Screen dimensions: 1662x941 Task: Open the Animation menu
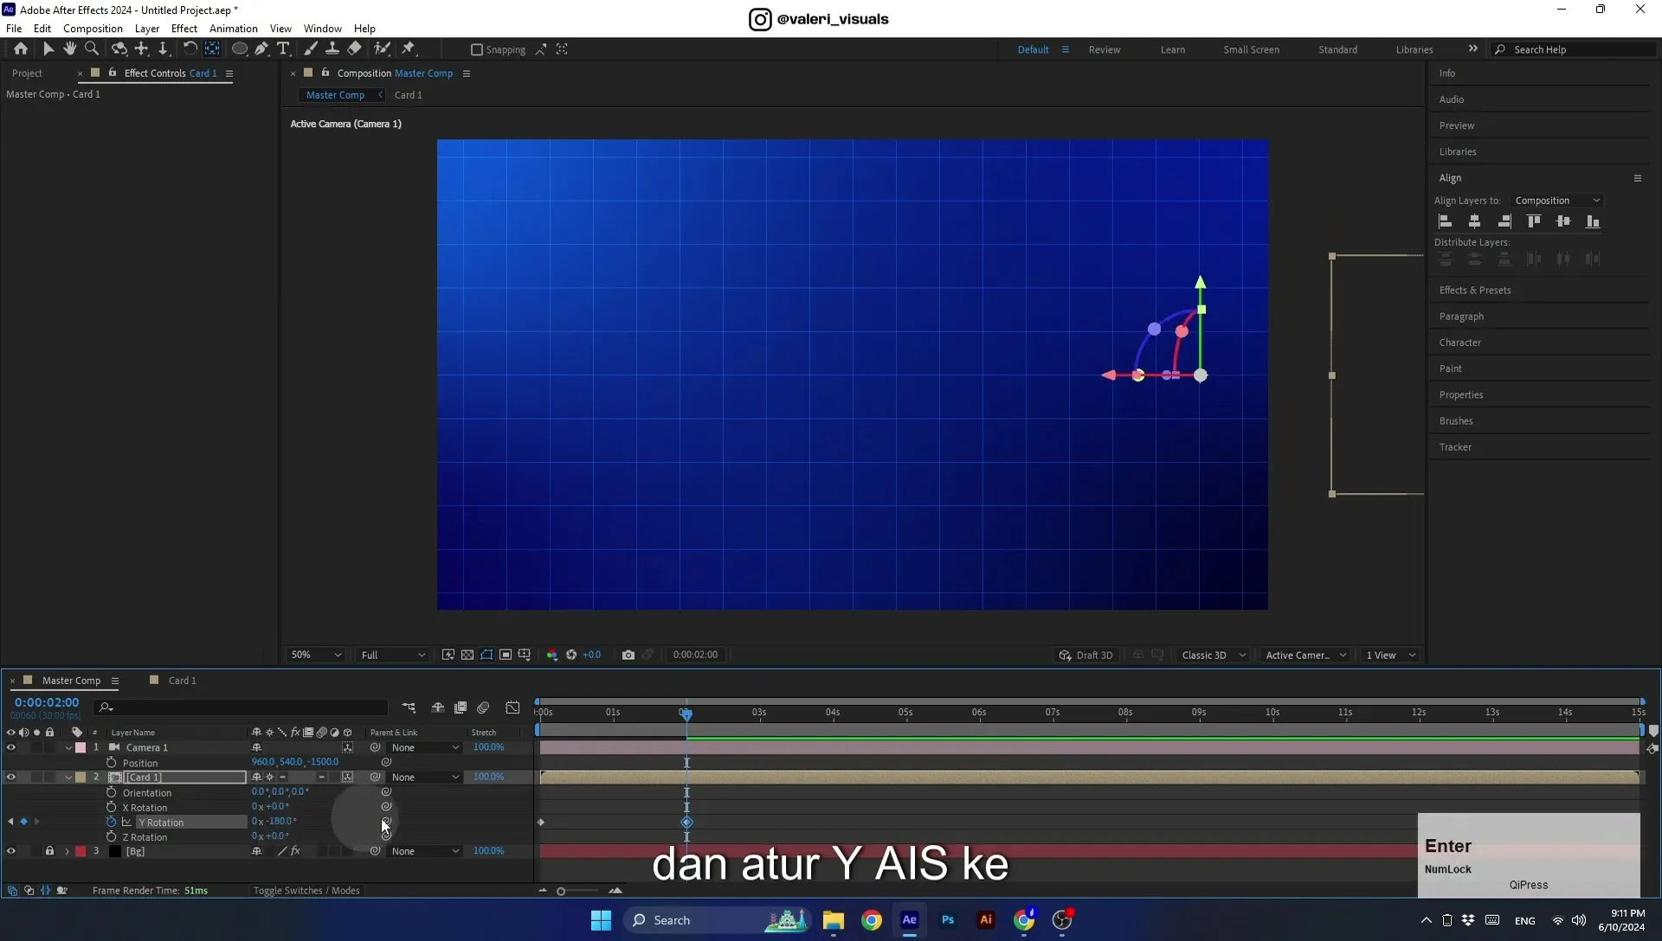tap(234, 29)
